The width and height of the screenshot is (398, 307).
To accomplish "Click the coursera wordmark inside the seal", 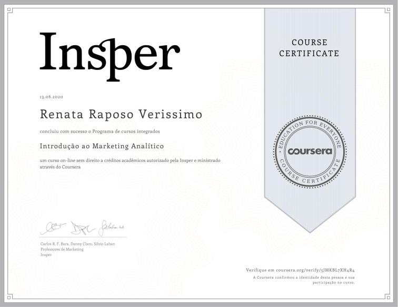I will [x=308, y=151].
